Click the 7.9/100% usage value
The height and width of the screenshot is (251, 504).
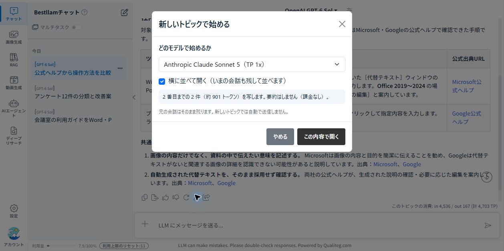(88, 246)
